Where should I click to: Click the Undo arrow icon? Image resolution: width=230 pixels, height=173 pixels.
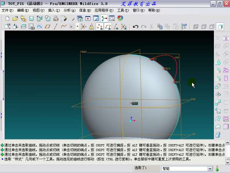tap(135, 27)
